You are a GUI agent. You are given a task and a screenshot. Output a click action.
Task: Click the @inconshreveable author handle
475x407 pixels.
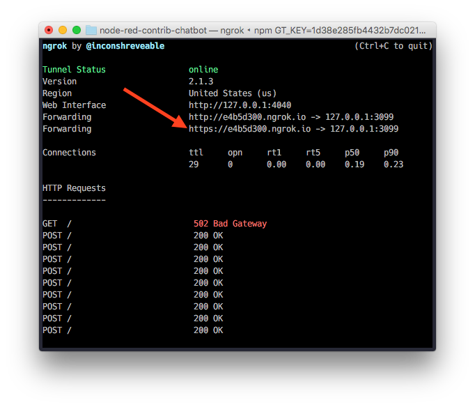[x=125, y=46]
